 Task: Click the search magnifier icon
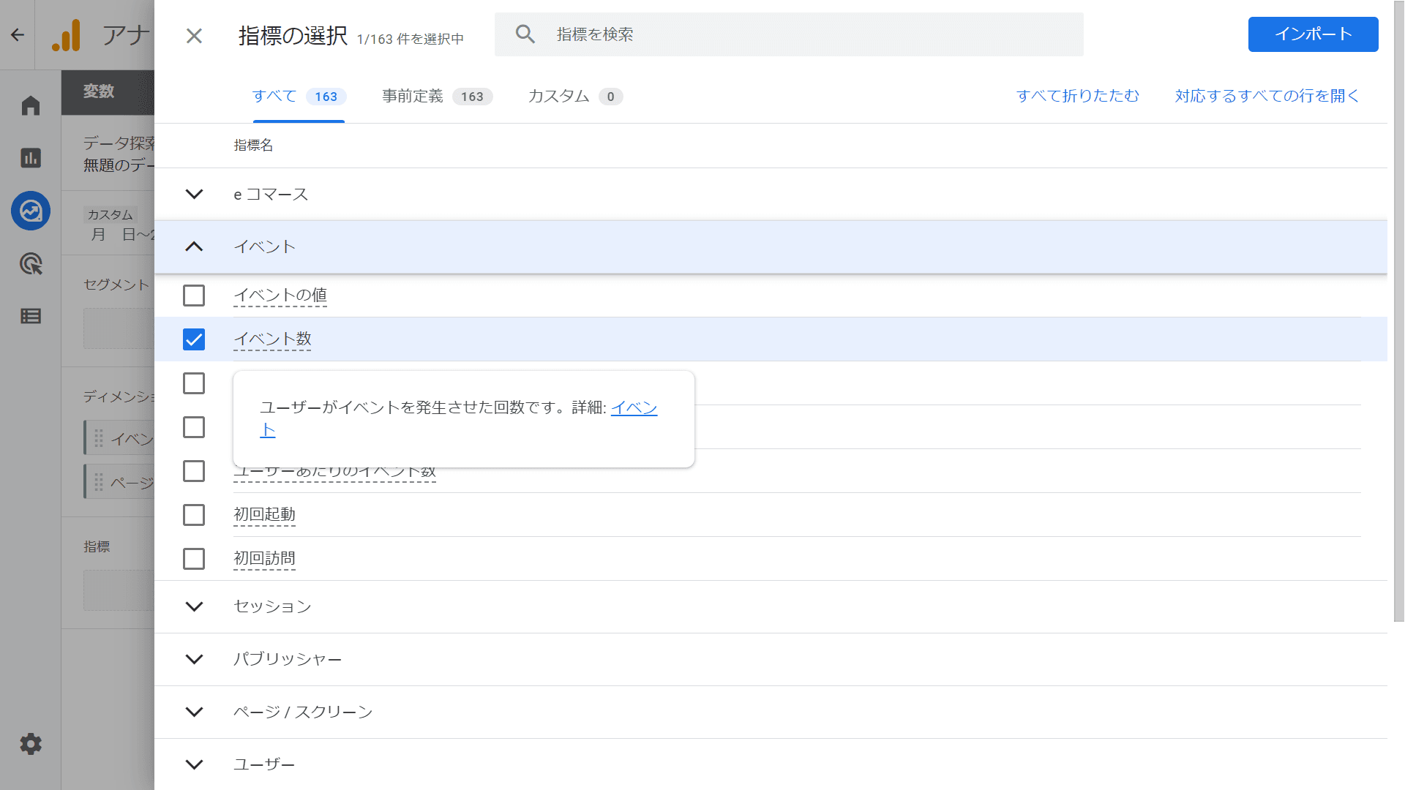pos(525,34)
